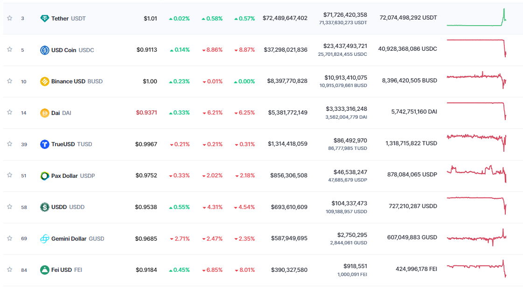The height and width of the screenshot is (290, 523).
Task: Open the Binance USD coin page link
Action: pyautogui.click(x=68, y=81)
